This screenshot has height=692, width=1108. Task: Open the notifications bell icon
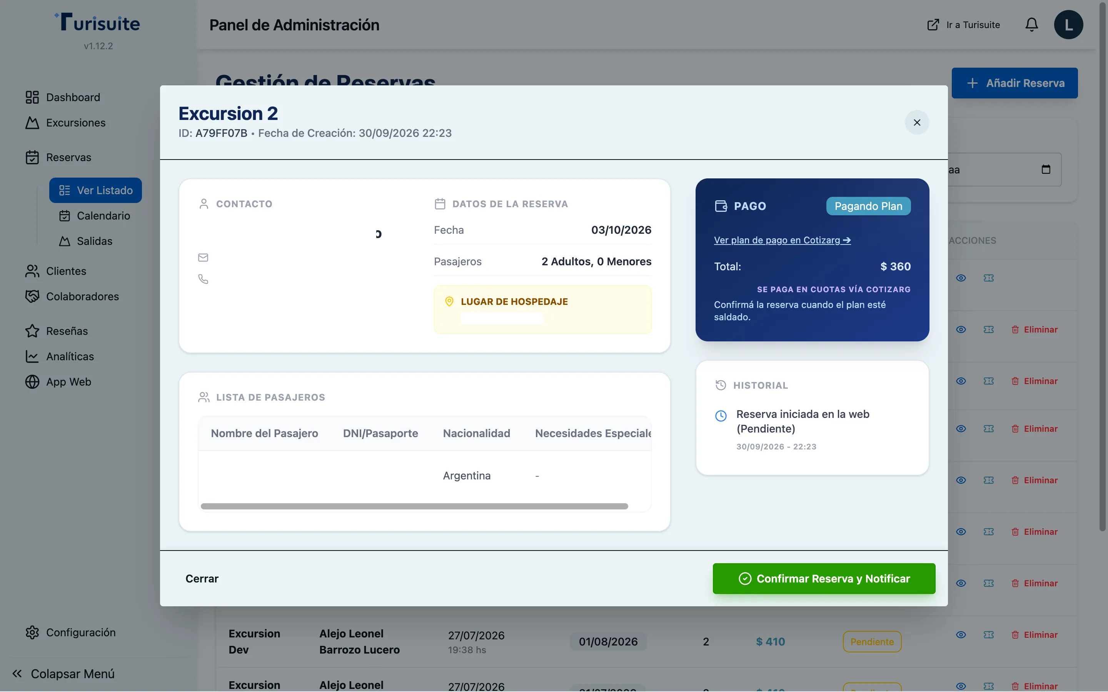(1031, 25)
